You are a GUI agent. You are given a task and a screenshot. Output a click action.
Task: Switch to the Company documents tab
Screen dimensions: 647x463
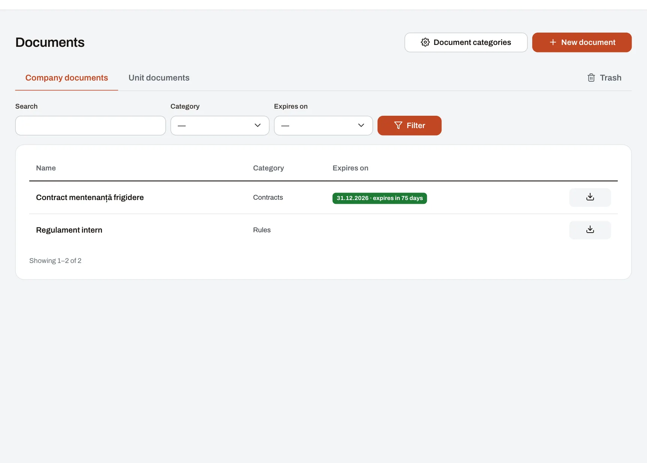67,78
